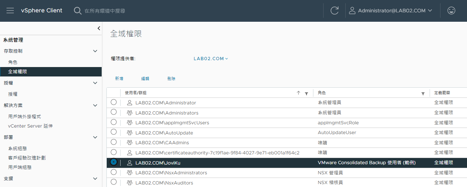Select radio button for LAB02.COM\Administrator

114,102
